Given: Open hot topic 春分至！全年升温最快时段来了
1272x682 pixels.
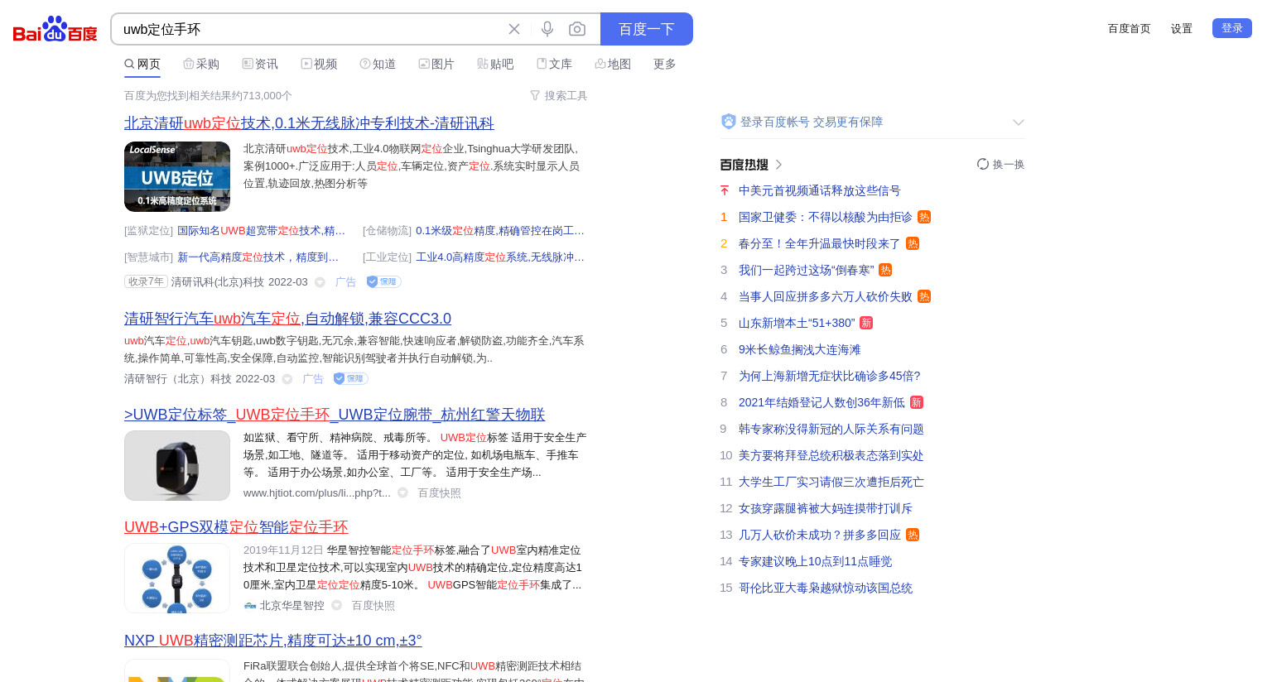Looking at the screenshot, I should point(820,243).
